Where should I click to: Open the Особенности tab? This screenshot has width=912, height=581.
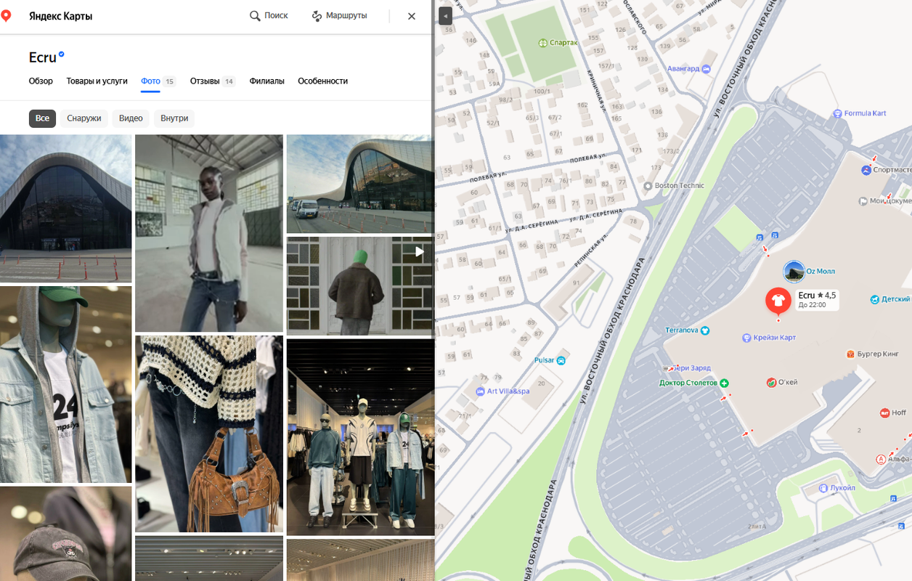(x=322, y=81)
